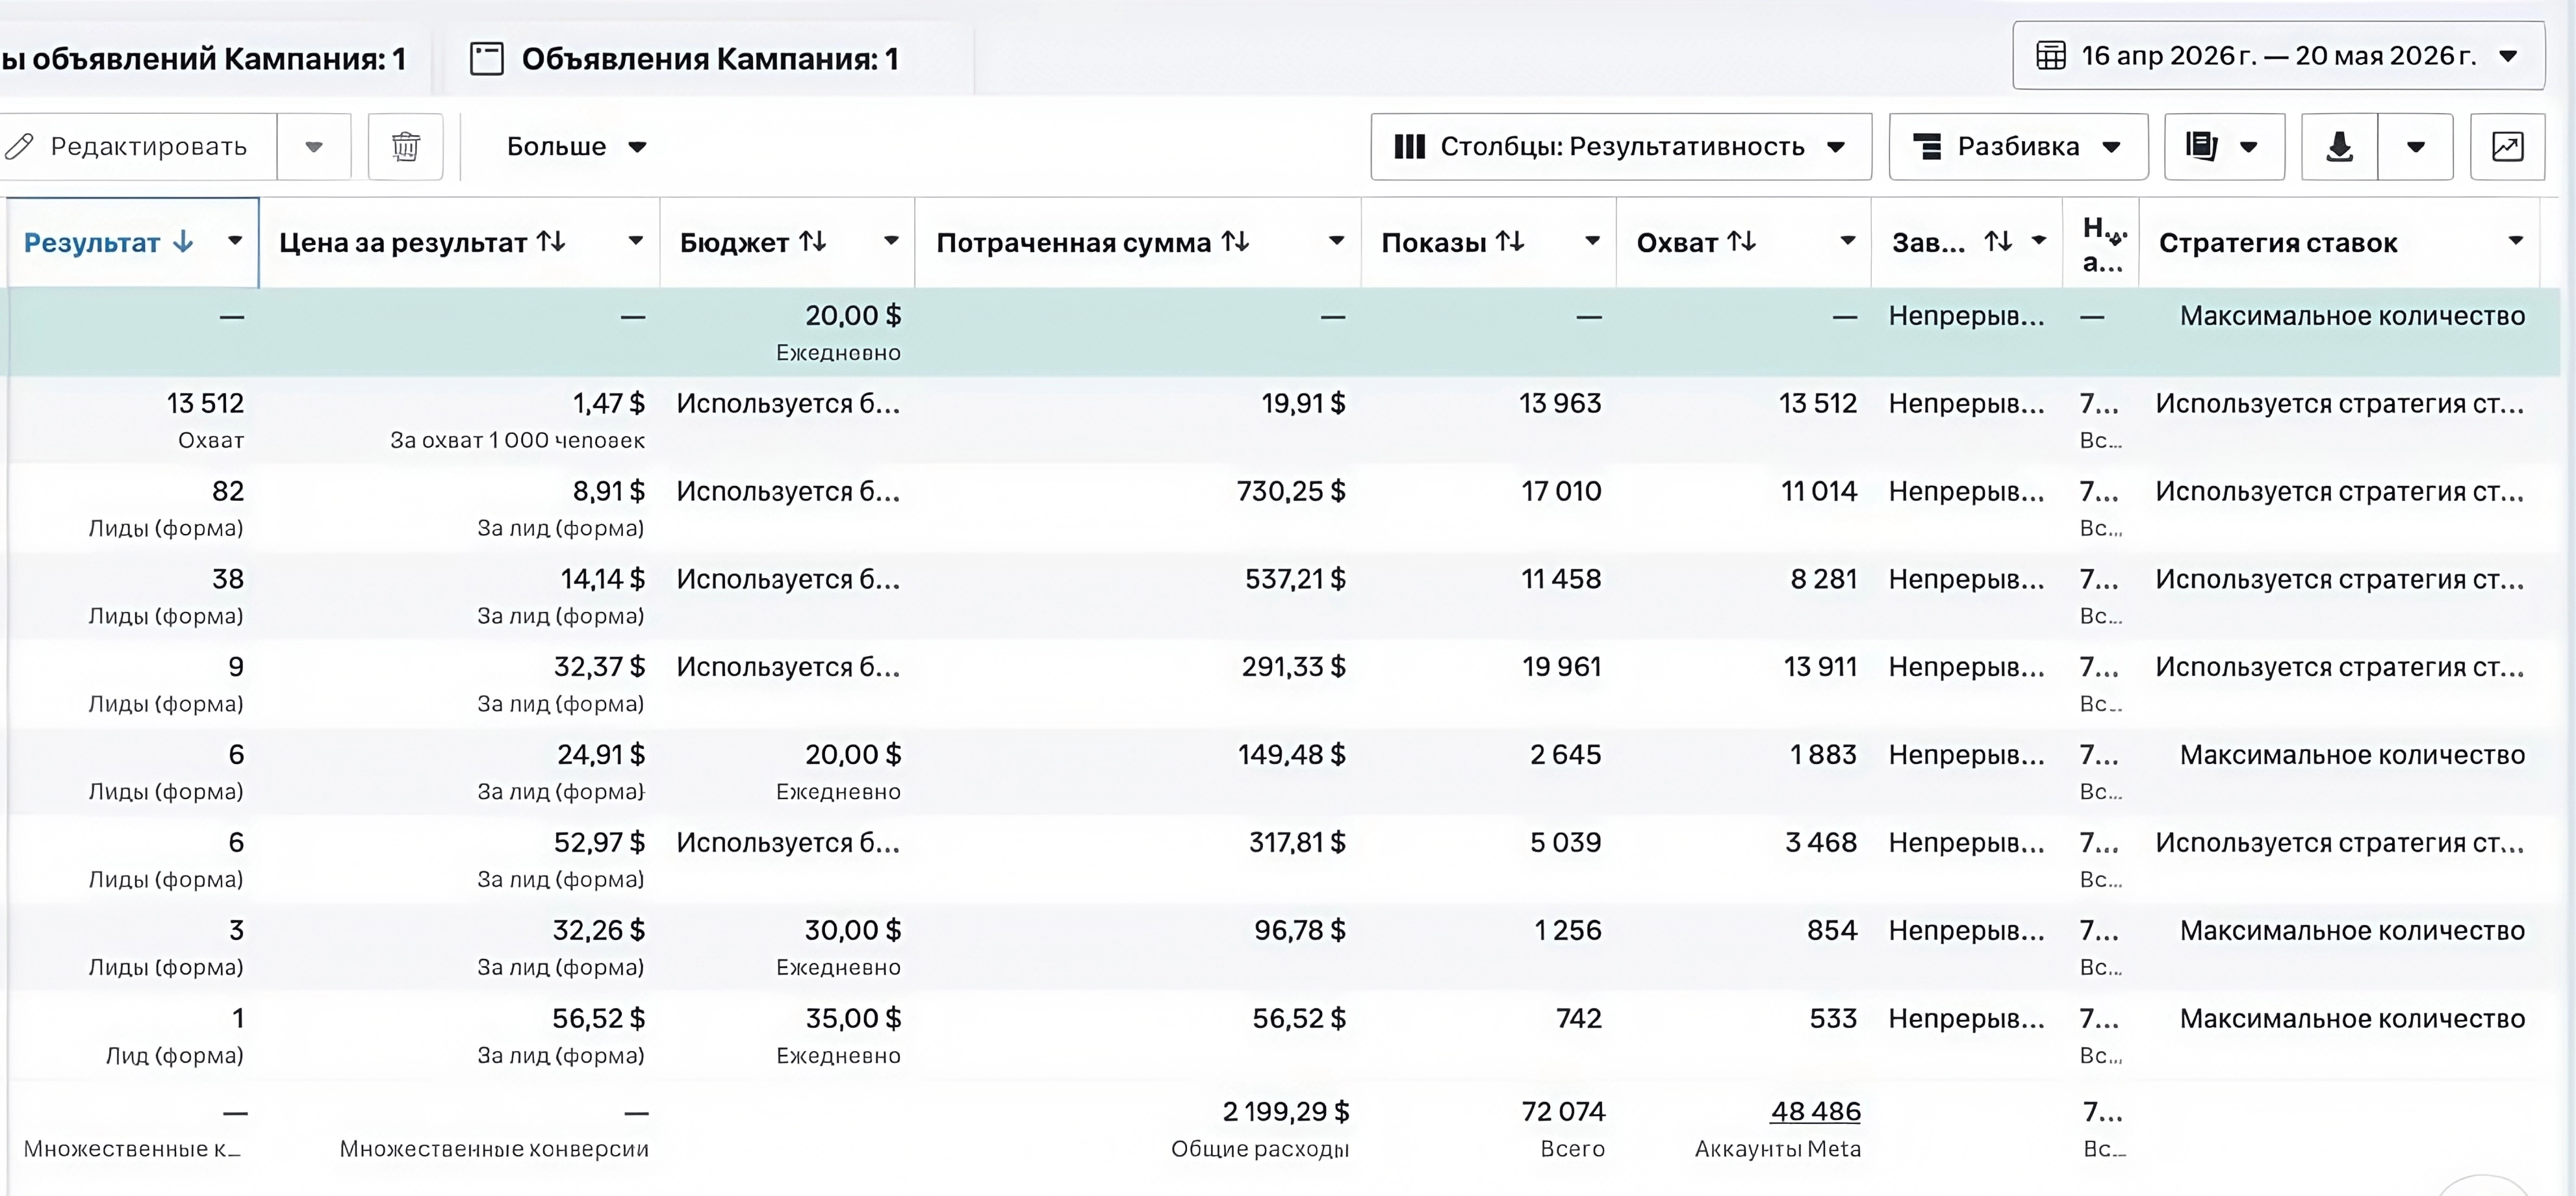This screenshot has width=2576, height=1196.
Task: Click the 19 961 impressions cell
Action: click(1561, 667)
